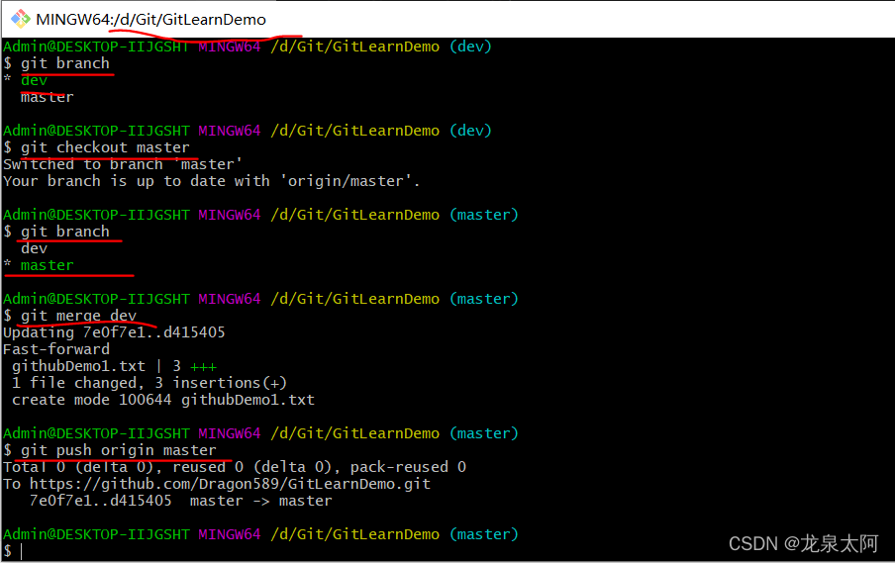Click the 'Fast-forward' output line
This screenshot has height=563, width=895.
coord(55,349)
